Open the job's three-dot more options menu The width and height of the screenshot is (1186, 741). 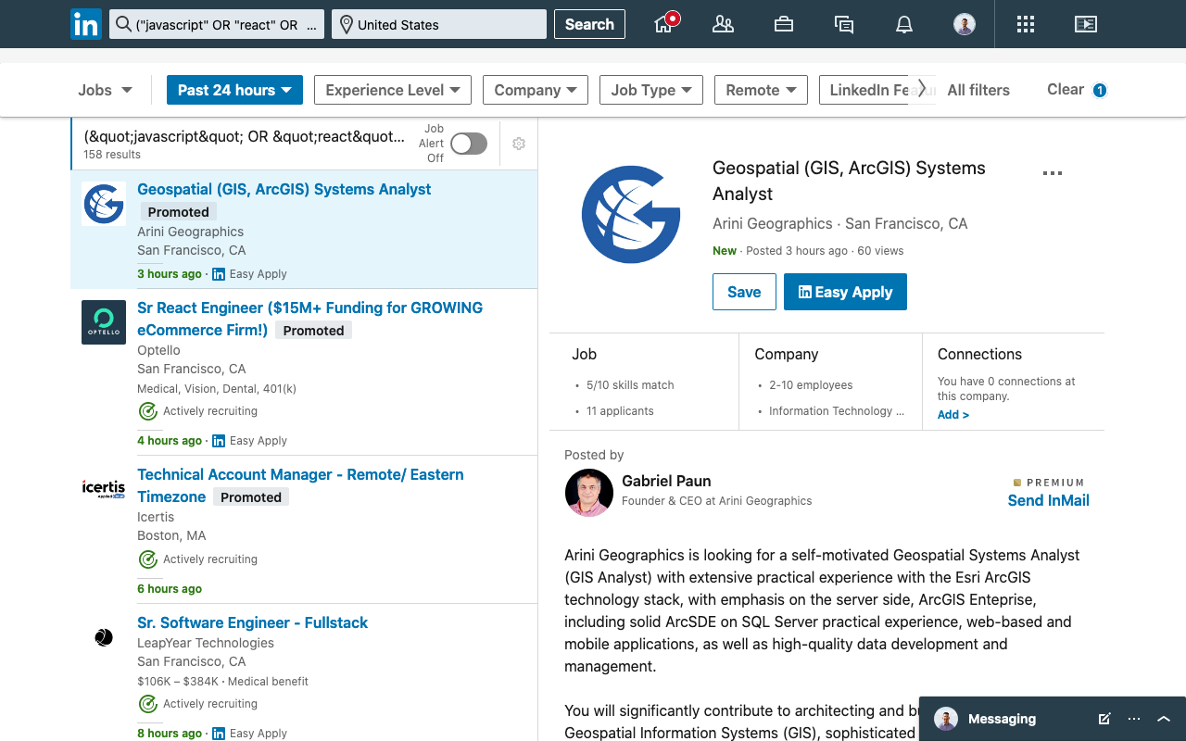pos(1053,173)
